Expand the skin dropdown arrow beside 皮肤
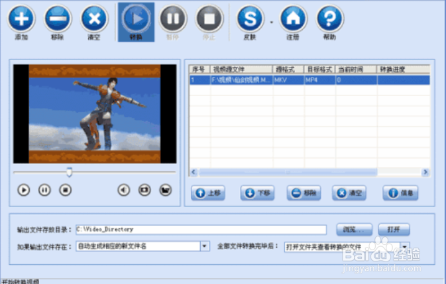446x284 pixels. click(271, 22)
